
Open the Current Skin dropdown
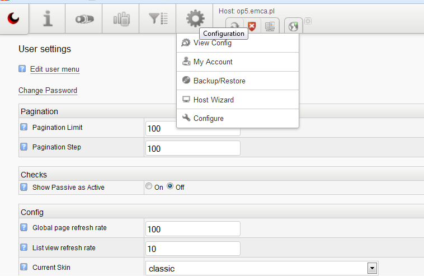click(x=370, y=268)
